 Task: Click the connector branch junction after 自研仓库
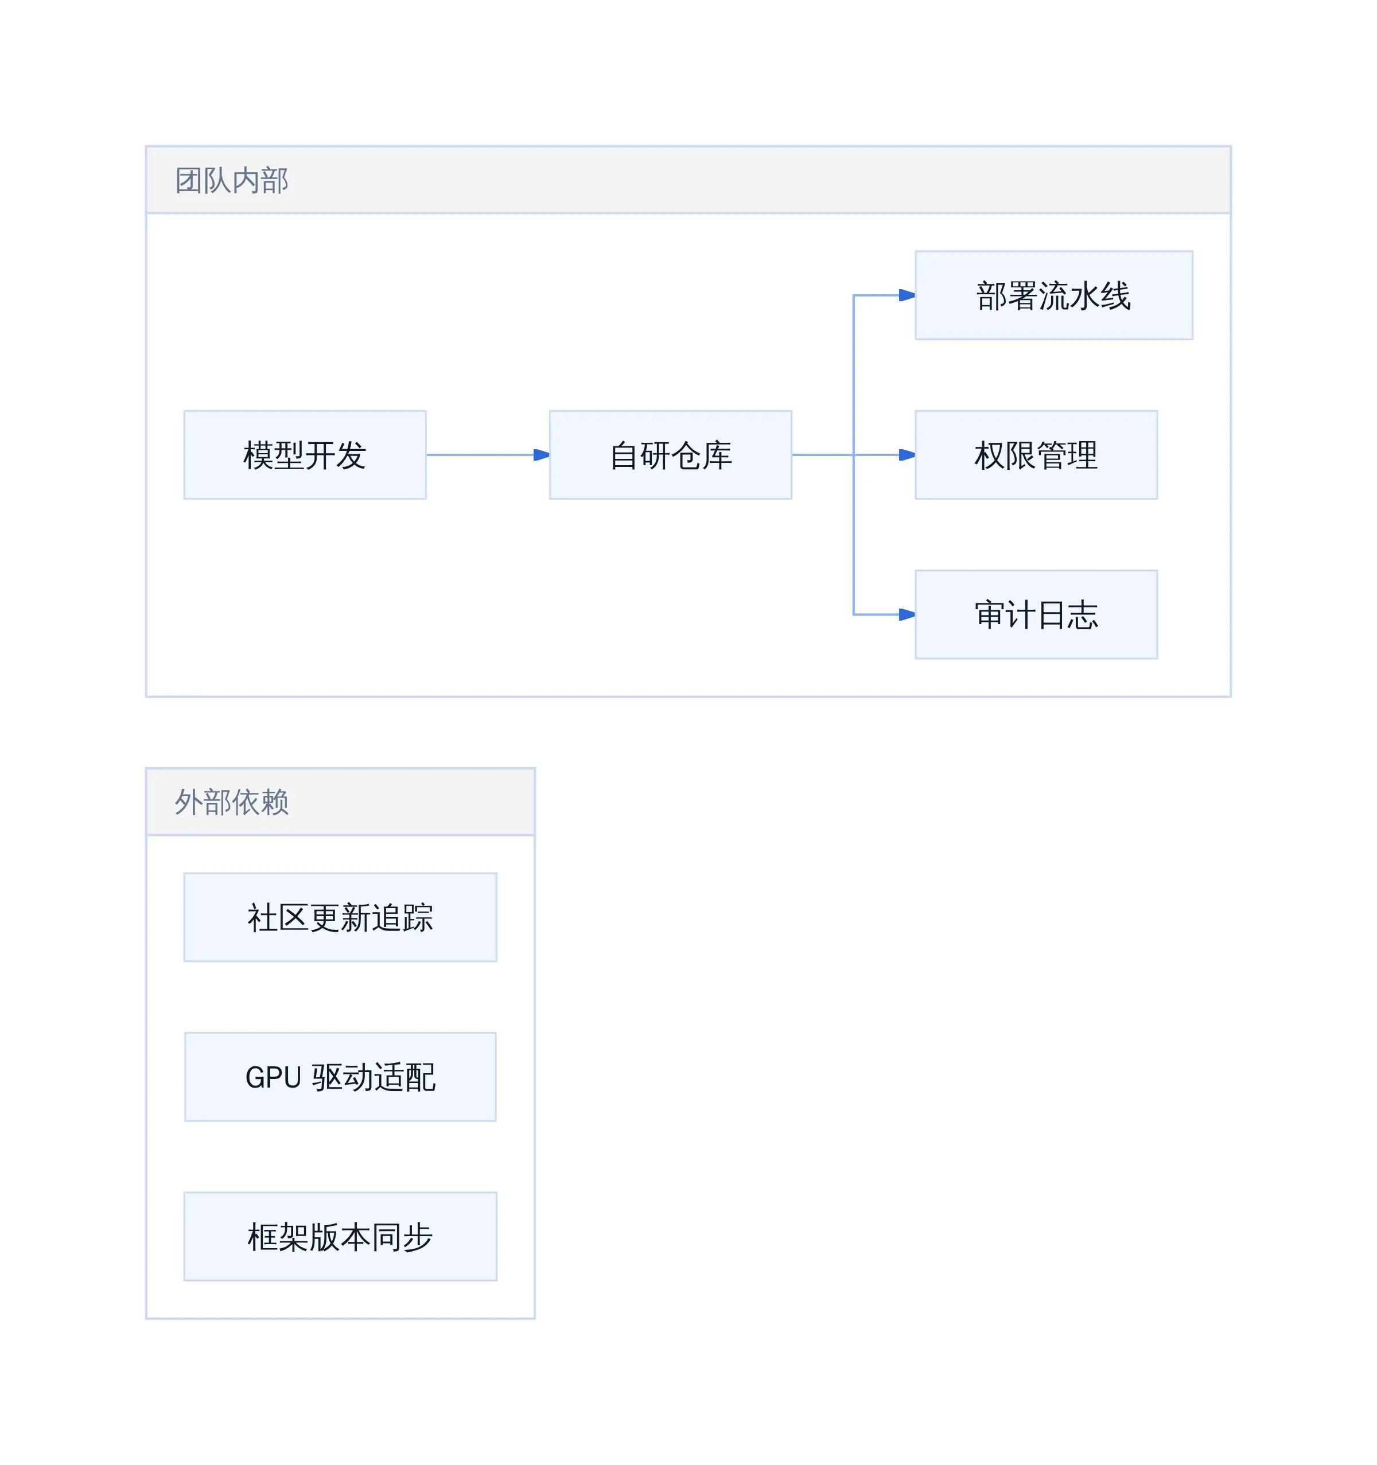853,455
